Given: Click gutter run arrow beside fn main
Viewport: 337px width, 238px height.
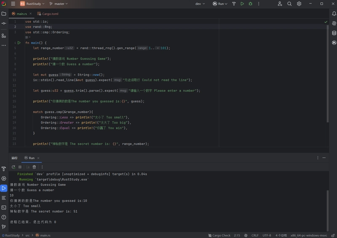Looking at the screenshot, I should [19, 43].
